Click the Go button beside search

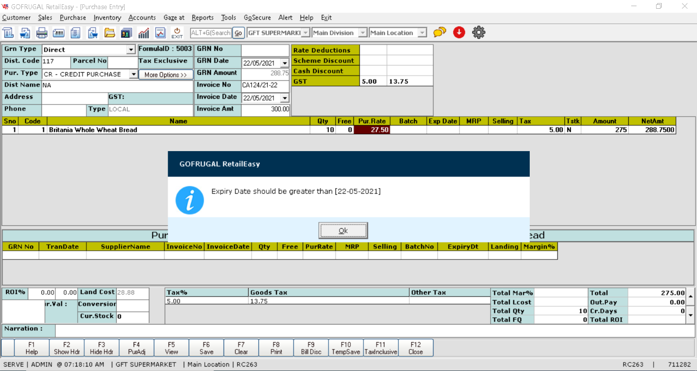(238, 33)
